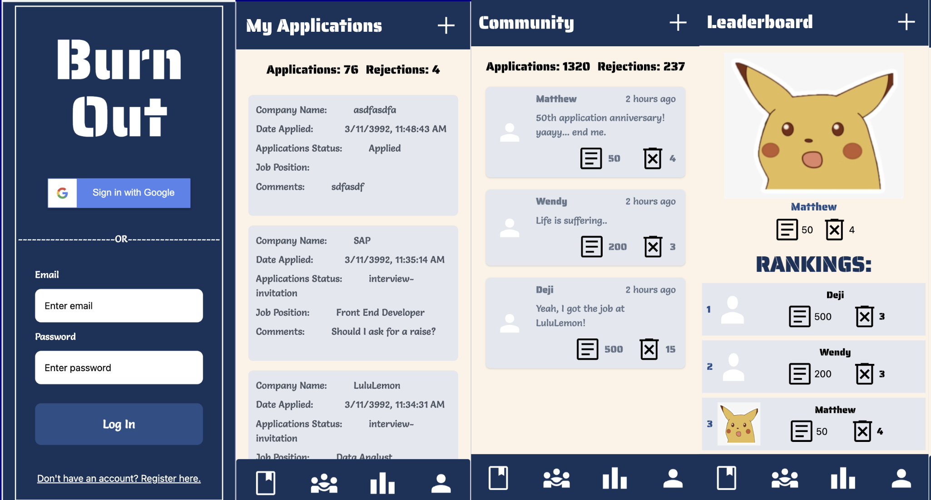Click Matthew's Pikachu thumbnail in rank 3 row
Image resolution: width=931 pixels, height=500 pixels.
pos(739,424)
